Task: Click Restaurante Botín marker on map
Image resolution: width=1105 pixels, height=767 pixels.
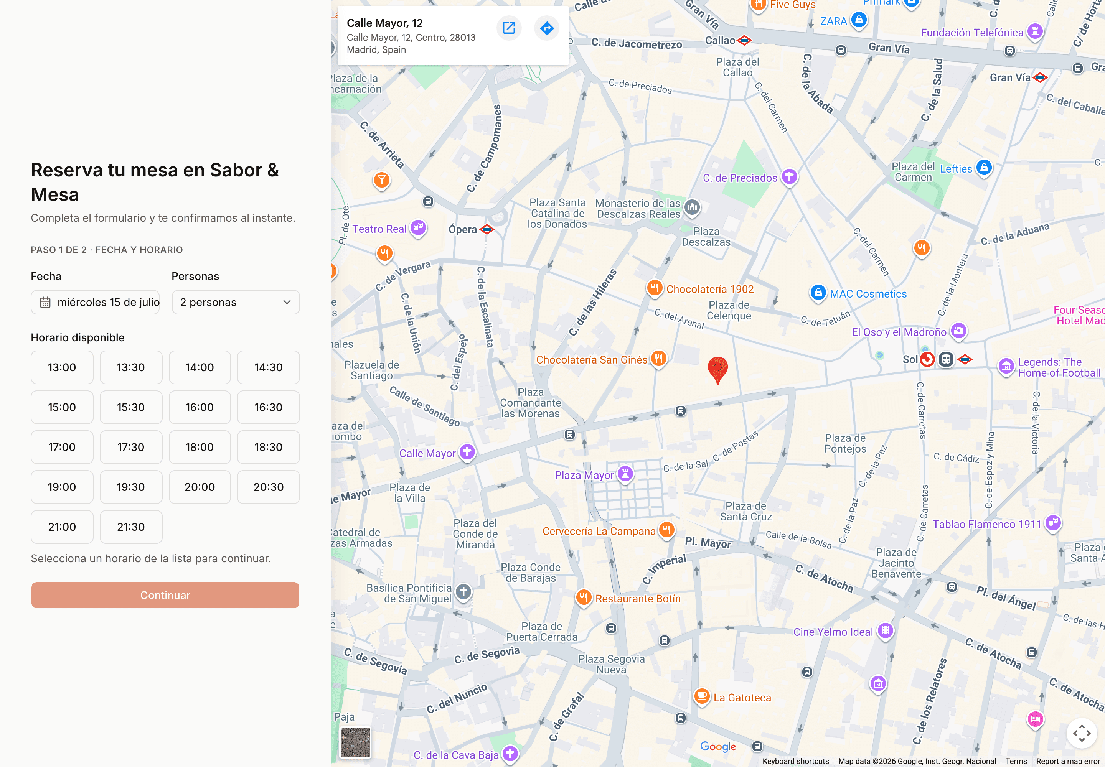Action: pos(583,598)
